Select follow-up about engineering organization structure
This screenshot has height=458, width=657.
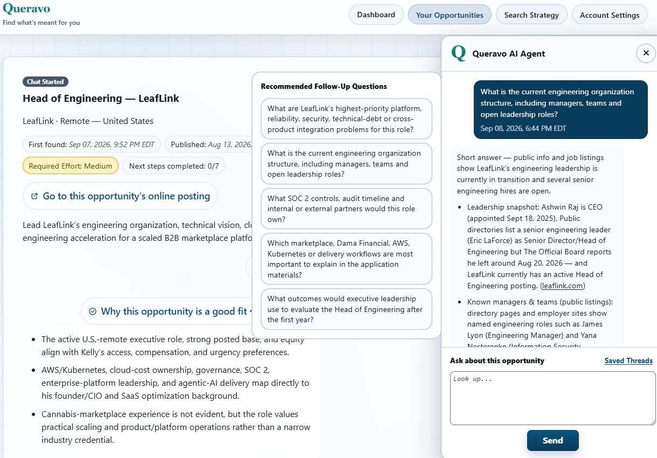(347, 164)
